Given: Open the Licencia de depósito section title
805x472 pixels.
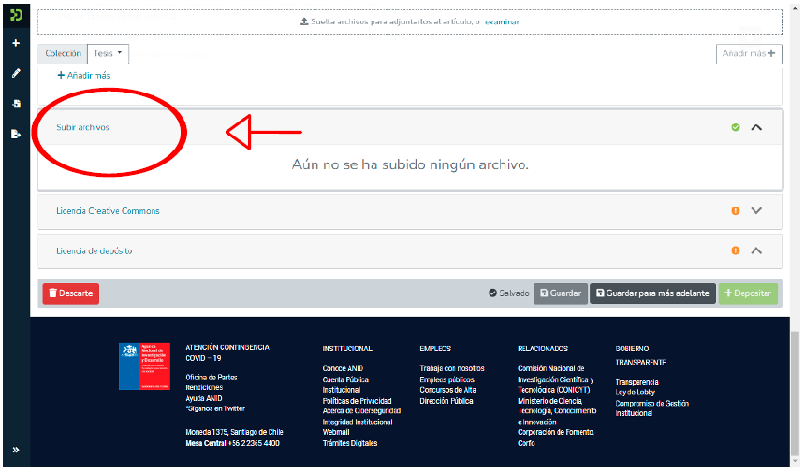Looking at the screenshot, I should pos(94,251).
